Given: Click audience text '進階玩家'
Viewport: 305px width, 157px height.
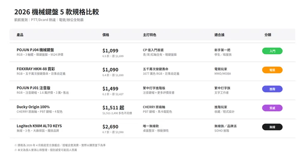Looking at the screenshot, I should tap(221, 107).
